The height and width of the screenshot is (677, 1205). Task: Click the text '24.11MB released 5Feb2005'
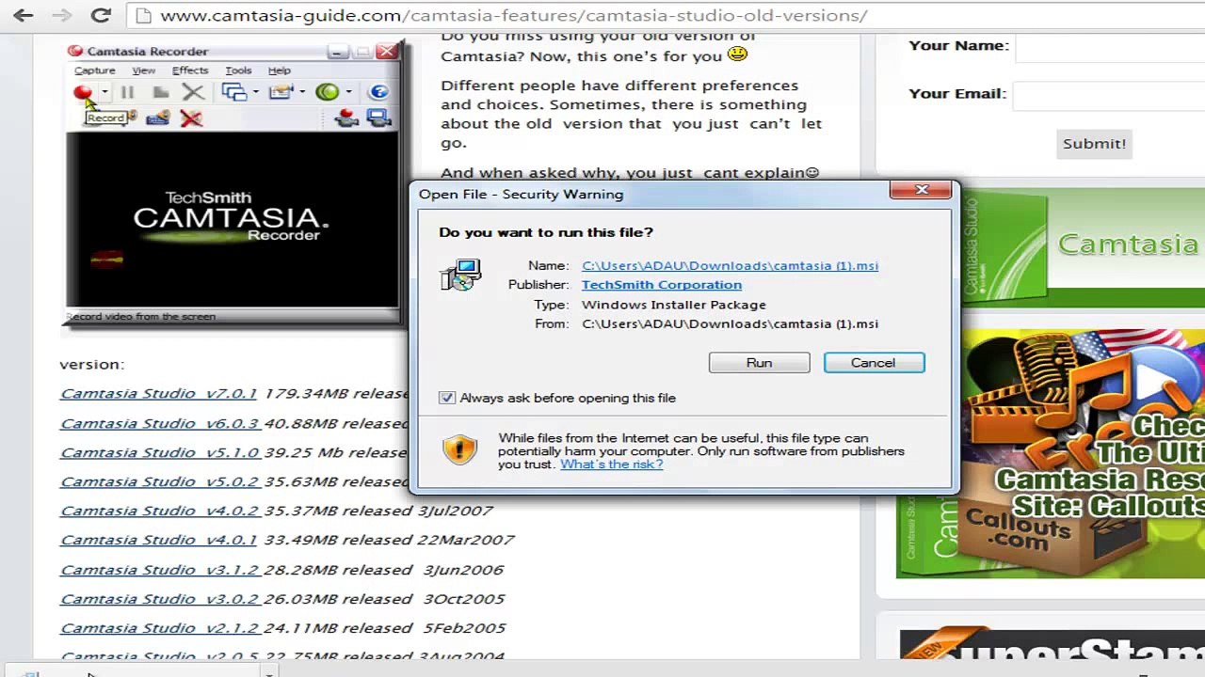(385, 628)
